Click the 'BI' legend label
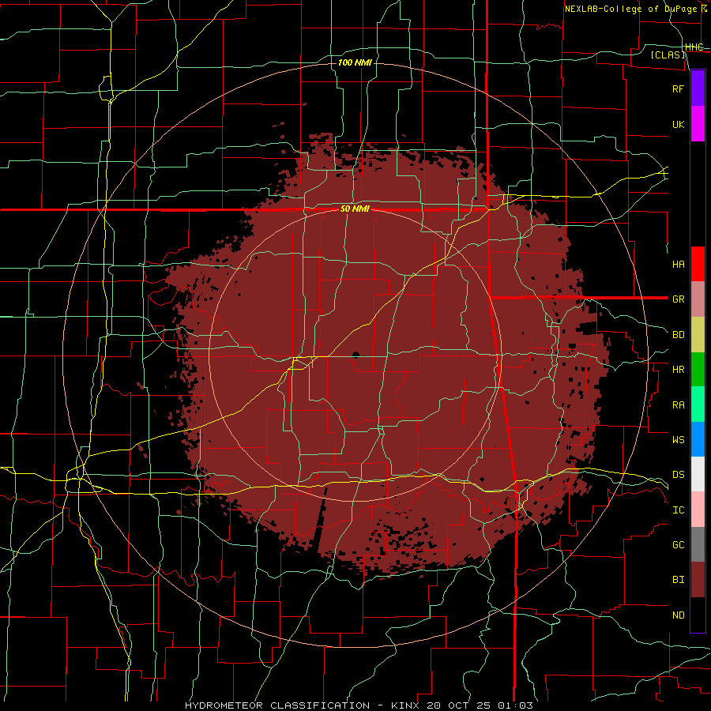The image size is (711, 711). (678, 580)
